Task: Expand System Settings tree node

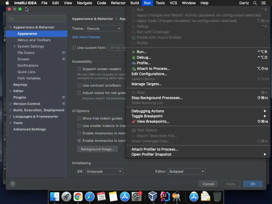Action: [15, 46]
